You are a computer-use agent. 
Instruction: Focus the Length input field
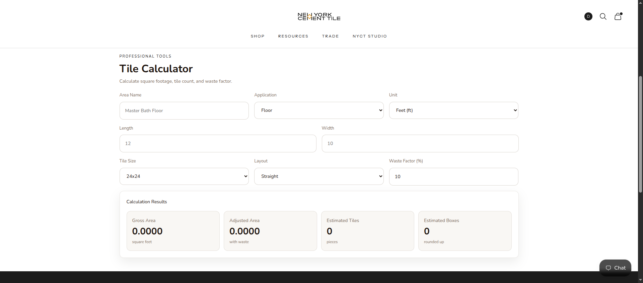(x=218, y=143)
